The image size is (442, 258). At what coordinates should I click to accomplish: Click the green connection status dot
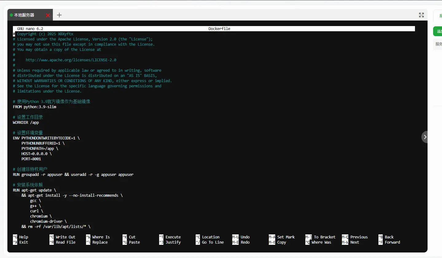[x=11, y=15]
